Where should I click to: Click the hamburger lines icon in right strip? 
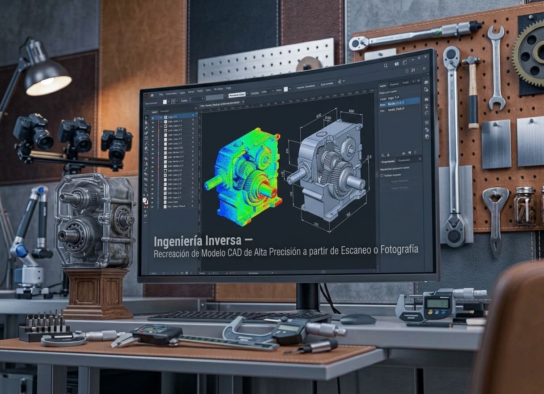tap(427, 123)
